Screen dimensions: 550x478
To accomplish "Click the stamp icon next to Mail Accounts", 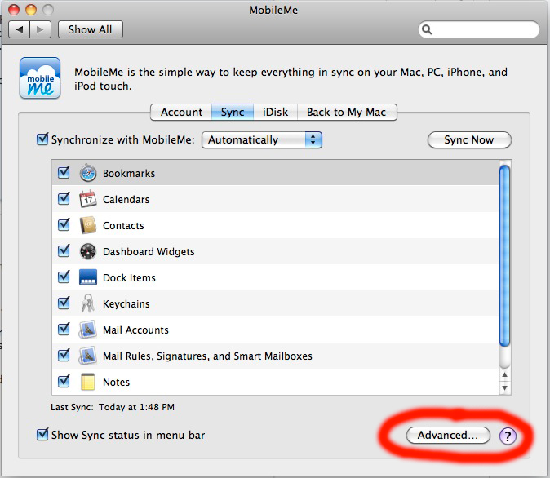I will pyautogui.click(x=87, y=330).
